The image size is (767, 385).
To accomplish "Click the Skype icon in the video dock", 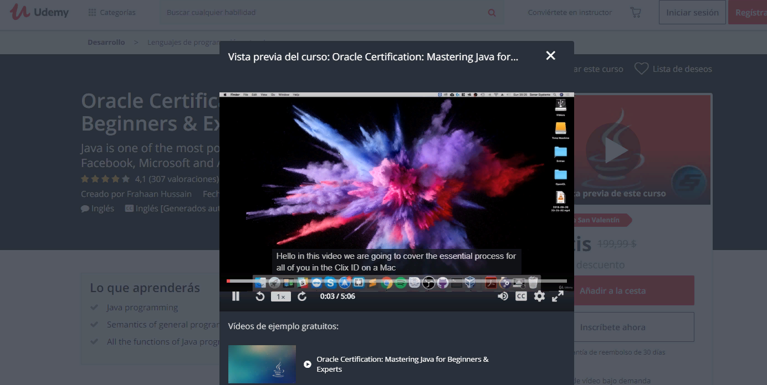I will (x=331, y=283).
